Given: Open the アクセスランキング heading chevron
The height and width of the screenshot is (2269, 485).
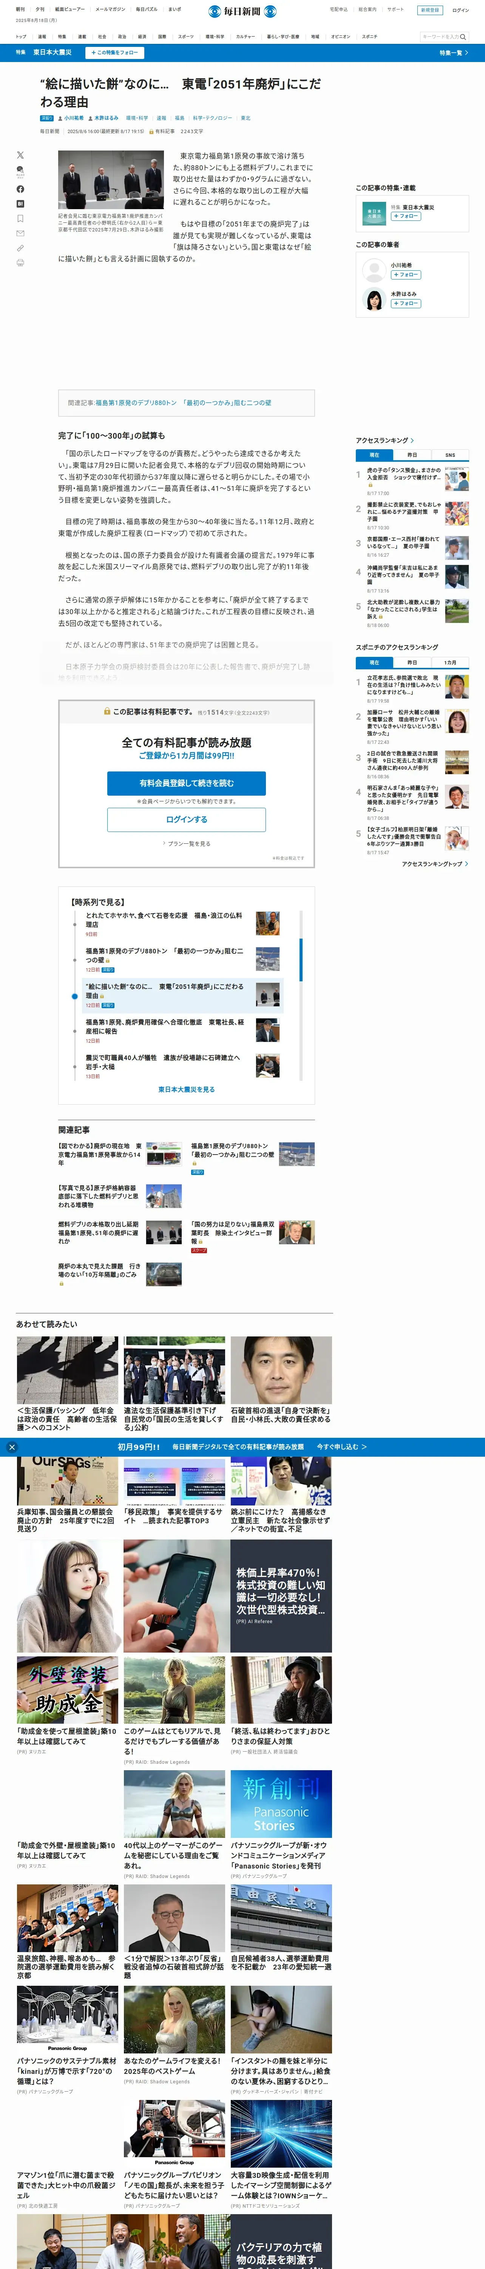Looking at the screenshot, I should tap(413, 441).
